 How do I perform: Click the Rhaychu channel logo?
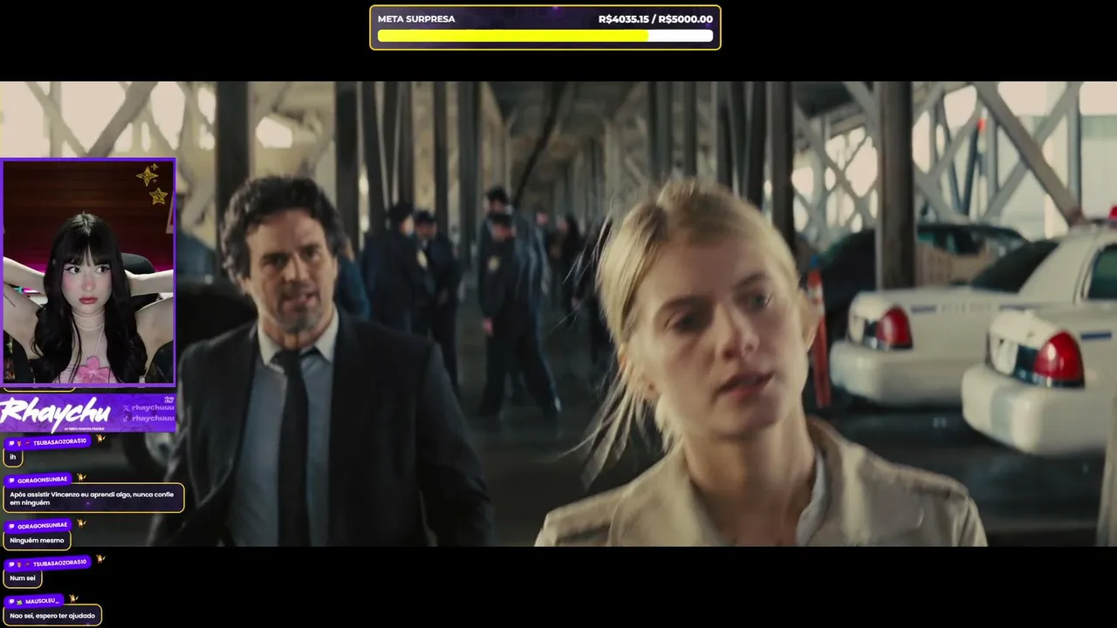tap(55, 413)
